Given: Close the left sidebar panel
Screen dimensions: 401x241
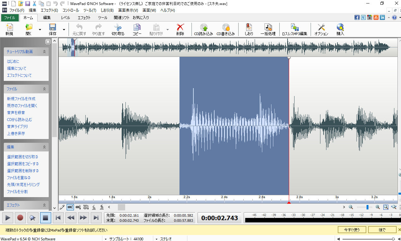Looking at the screenshot, I should pos(48,42).
